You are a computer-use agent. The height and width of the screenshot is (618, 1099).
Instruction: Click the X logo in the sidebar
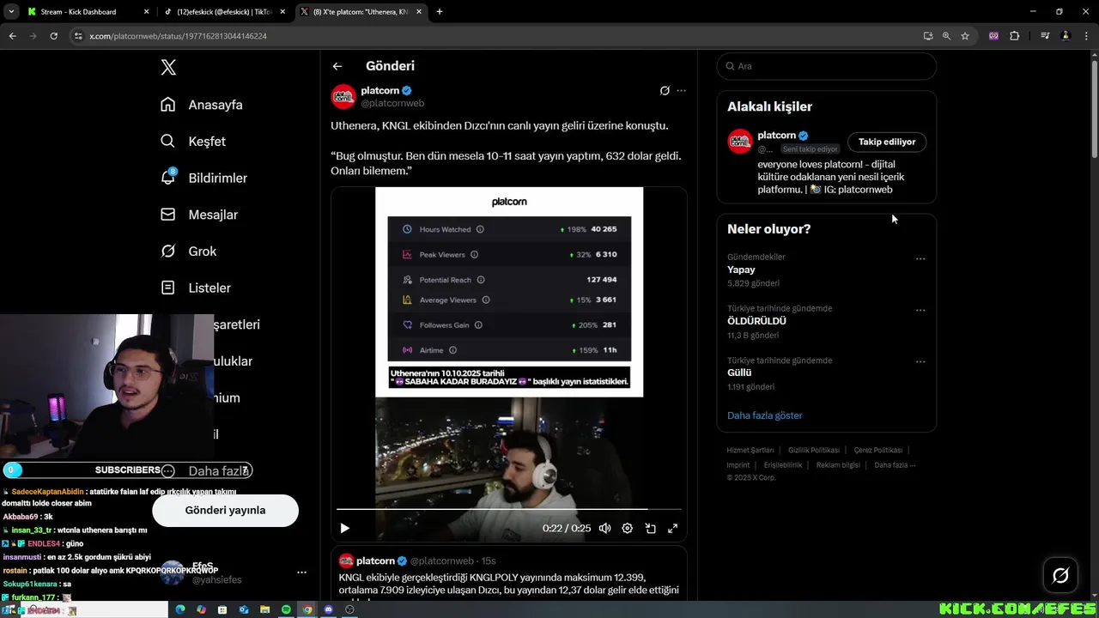[x=168, y=67]
